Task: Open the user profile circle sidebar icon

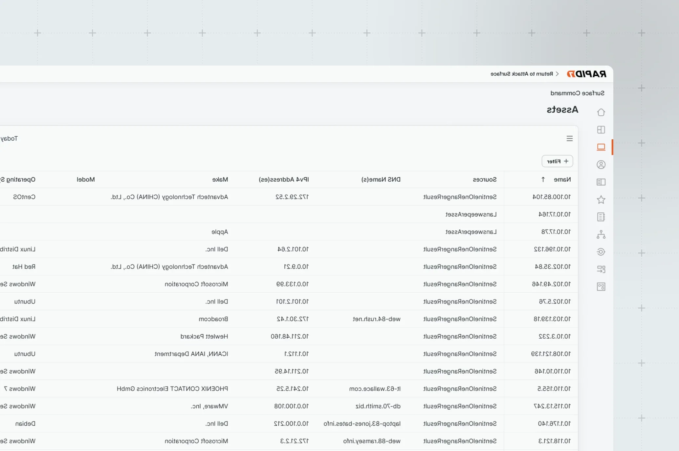Action: point(601,165)
